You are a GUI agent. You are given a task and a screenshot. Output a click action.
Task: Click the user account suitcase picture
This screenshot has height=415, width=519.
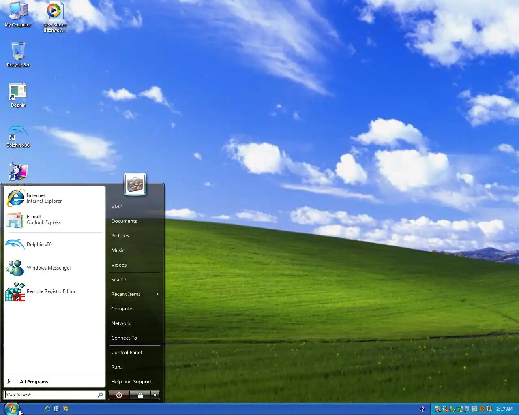(135, 185)
